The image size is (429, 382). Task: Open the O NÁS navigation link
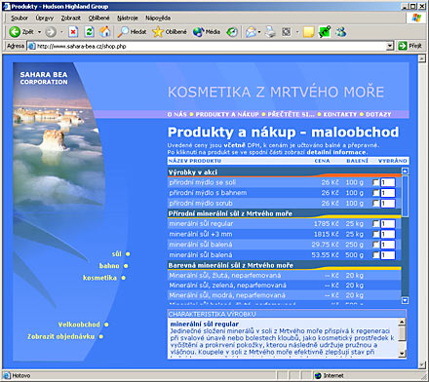[177, 114]
